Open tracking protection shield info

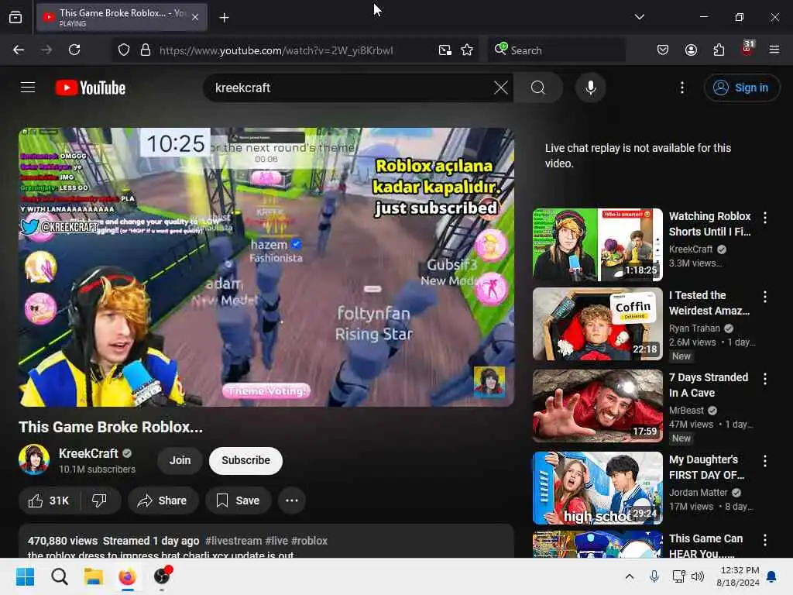tap(124, 50)
